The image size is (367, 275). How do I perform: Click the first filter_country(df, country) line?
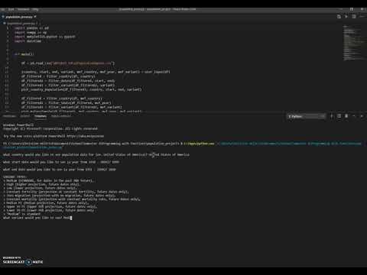(x=58, y=76)
